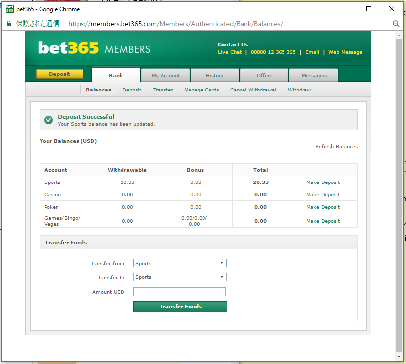The image size is (406, 364).
Task: Minimize the Chrome window
Action: click(347, 9)
